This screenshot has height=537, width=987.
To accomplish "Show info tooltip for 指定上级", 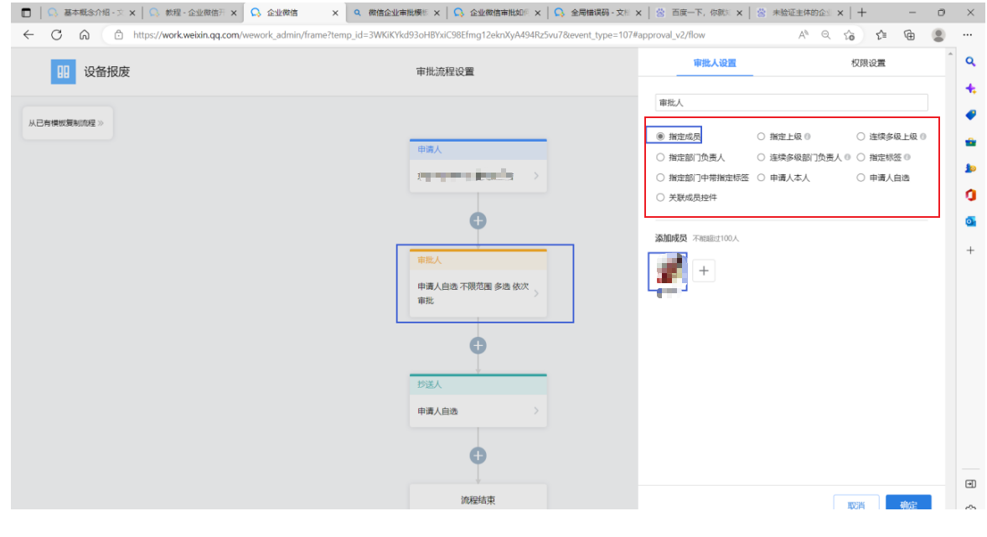I will tap(808, 137).
